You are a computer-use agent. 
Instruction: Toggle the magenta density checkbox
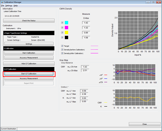(x=62, y=28)
